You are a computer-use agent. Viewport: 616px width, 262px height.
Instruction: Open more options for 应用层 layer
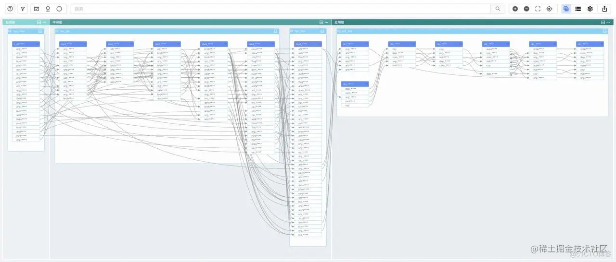tap(608, 23)
